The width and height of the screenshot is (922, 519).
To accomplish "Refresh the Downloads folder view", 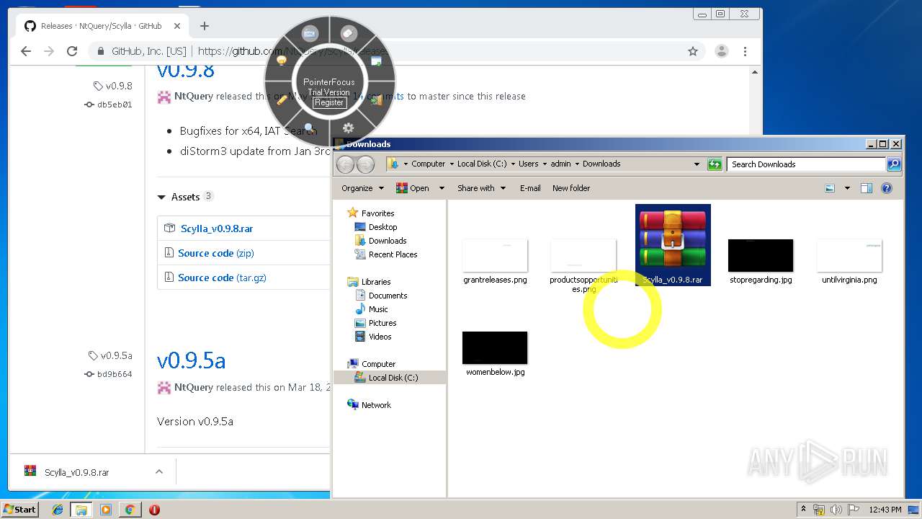I will coord(715,164).
